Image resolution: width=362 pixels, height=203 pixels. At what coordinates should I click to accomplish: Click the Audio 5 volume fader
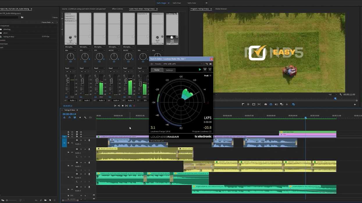click(x=126, y=81)
